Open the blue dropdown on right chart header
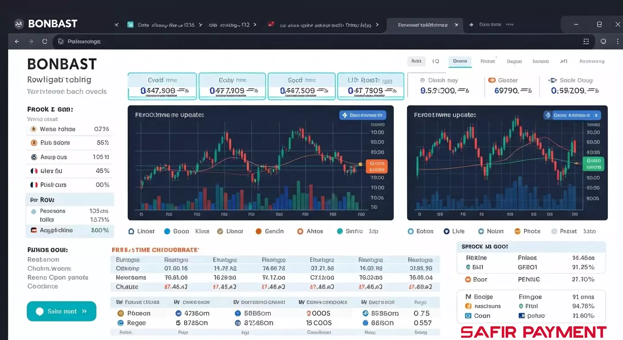The width and height of the screenshot is (623, 340). click(572, 115)
